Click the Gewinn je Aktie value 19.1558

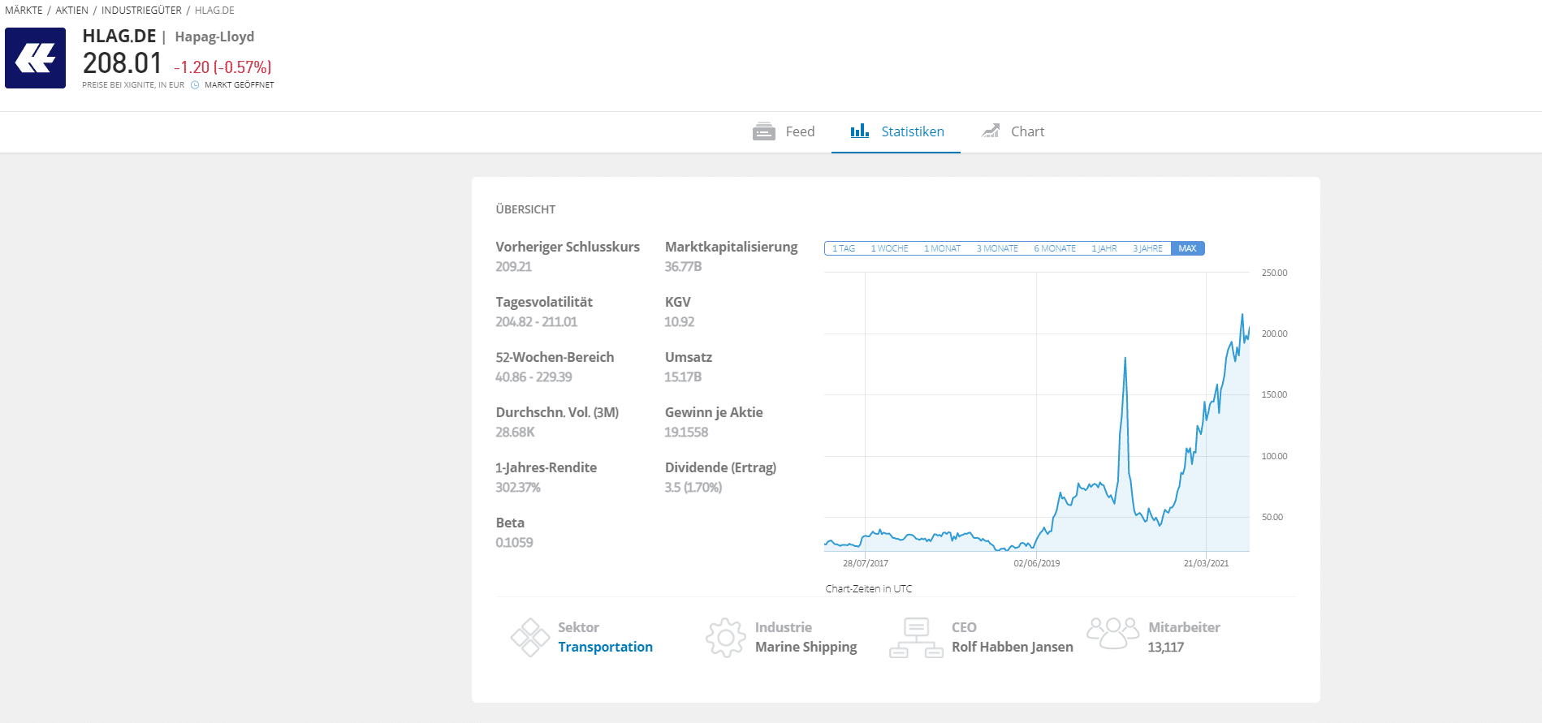686,432
